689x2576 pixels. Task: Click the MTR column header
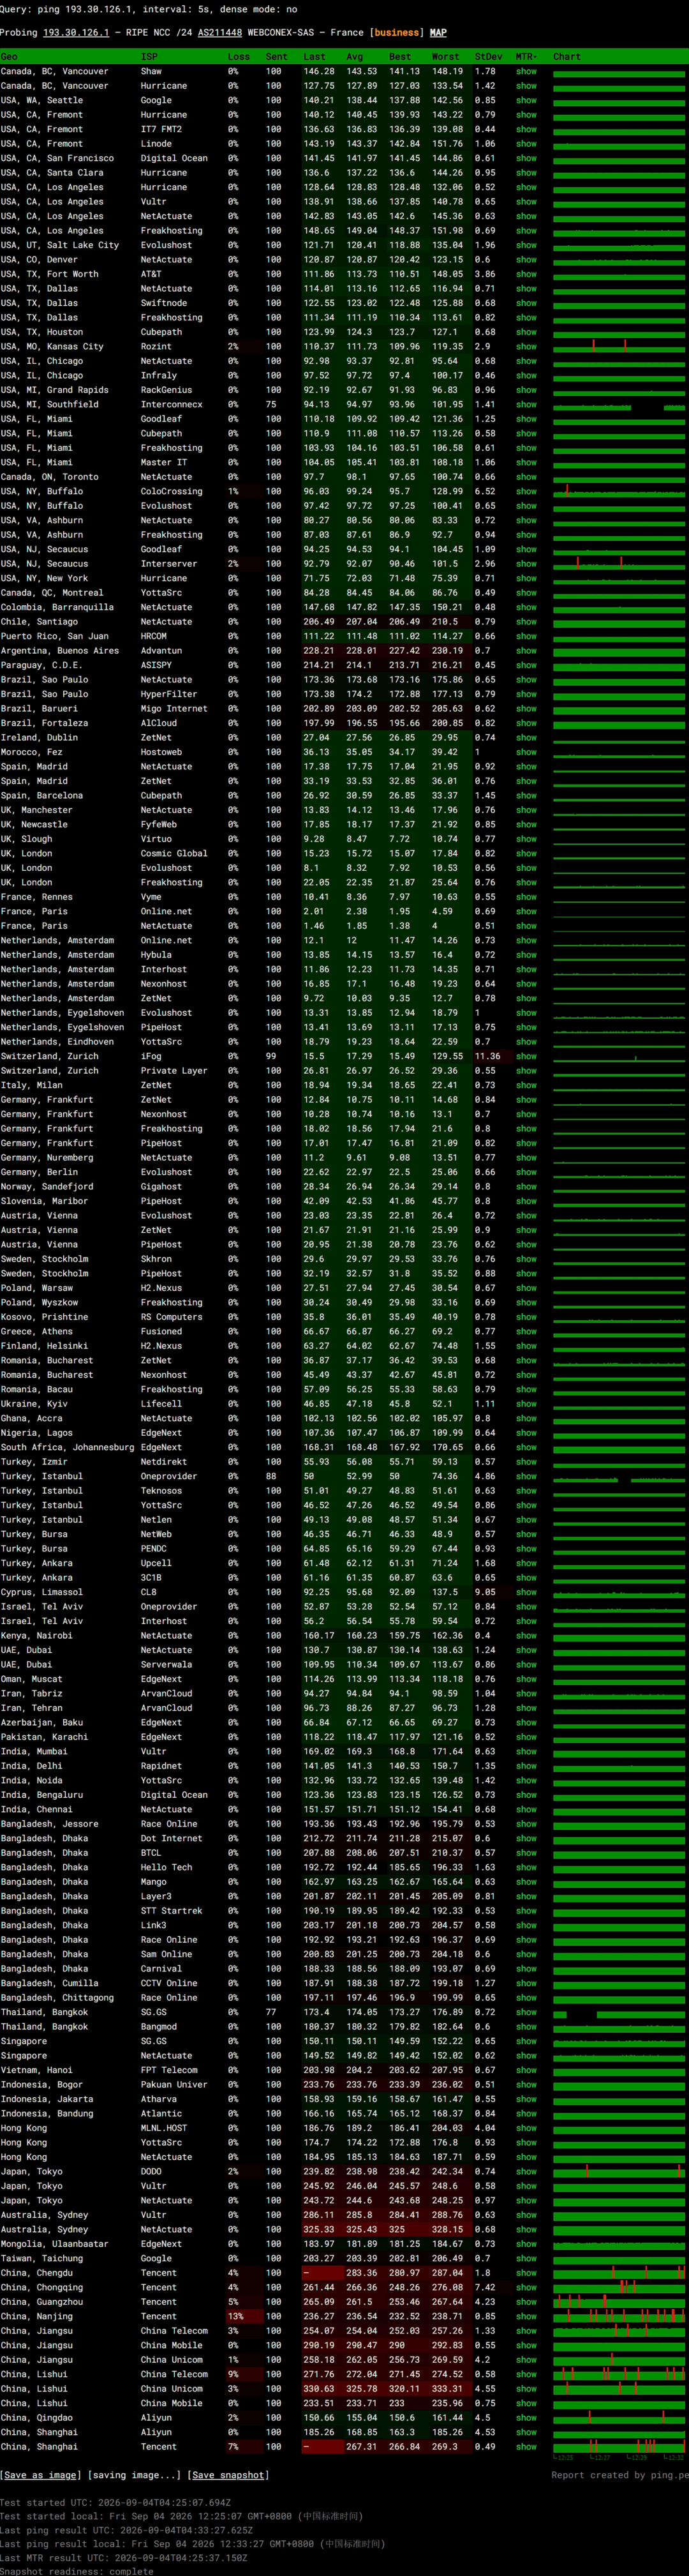pyautogui.click(x=526, y=57)
